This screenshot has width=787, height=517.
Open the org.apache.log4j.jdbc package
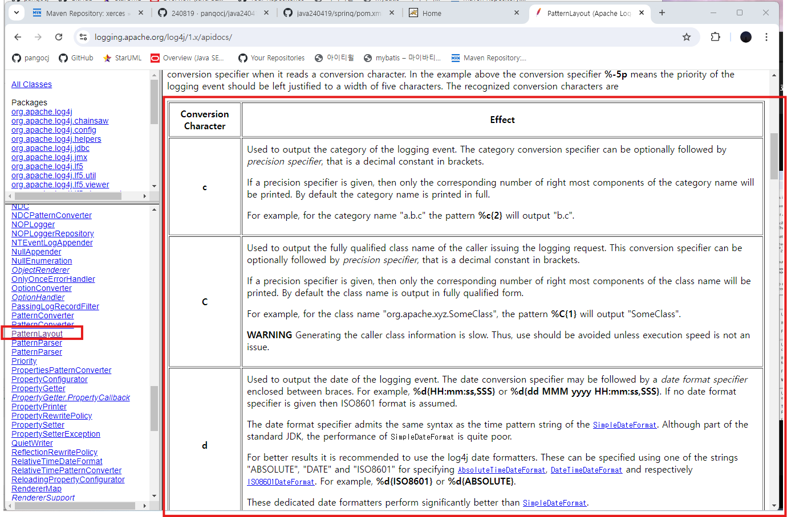pyautogui.click(x=50, y=148)
